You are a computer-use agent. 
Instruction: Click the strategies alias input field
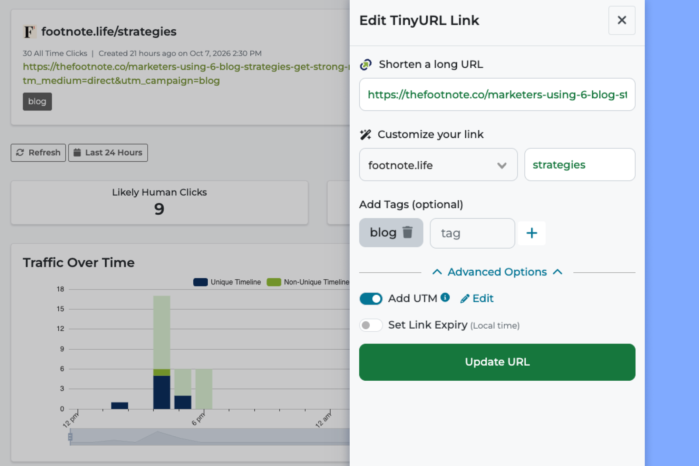580,165
